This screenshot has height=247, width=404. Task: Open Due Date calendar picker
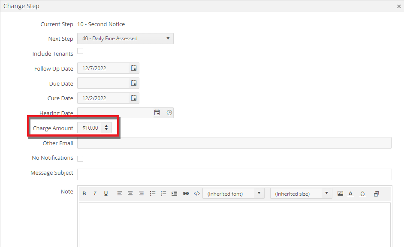(x=134, y=83)
